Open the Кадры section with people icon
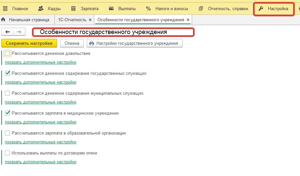Viewport: 300px width, 176px height. point(41,8)
